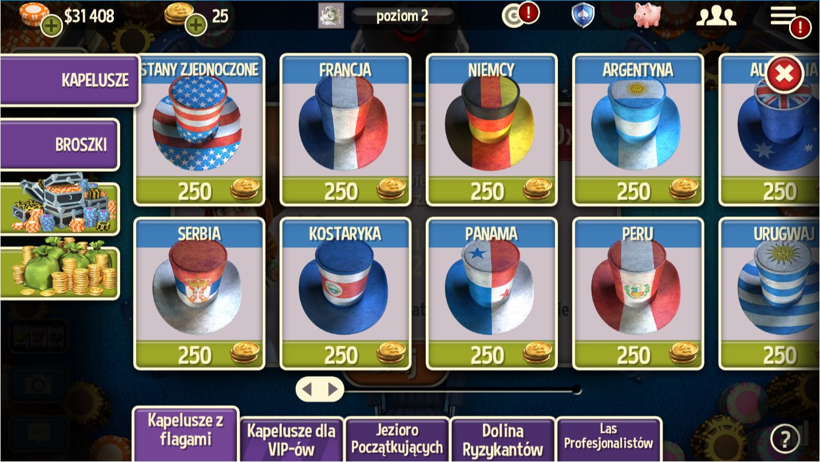Image resolution: width=820 pixels, height=462 pixels.
Task: Open the gold coin bags offer
Action: 60,274
